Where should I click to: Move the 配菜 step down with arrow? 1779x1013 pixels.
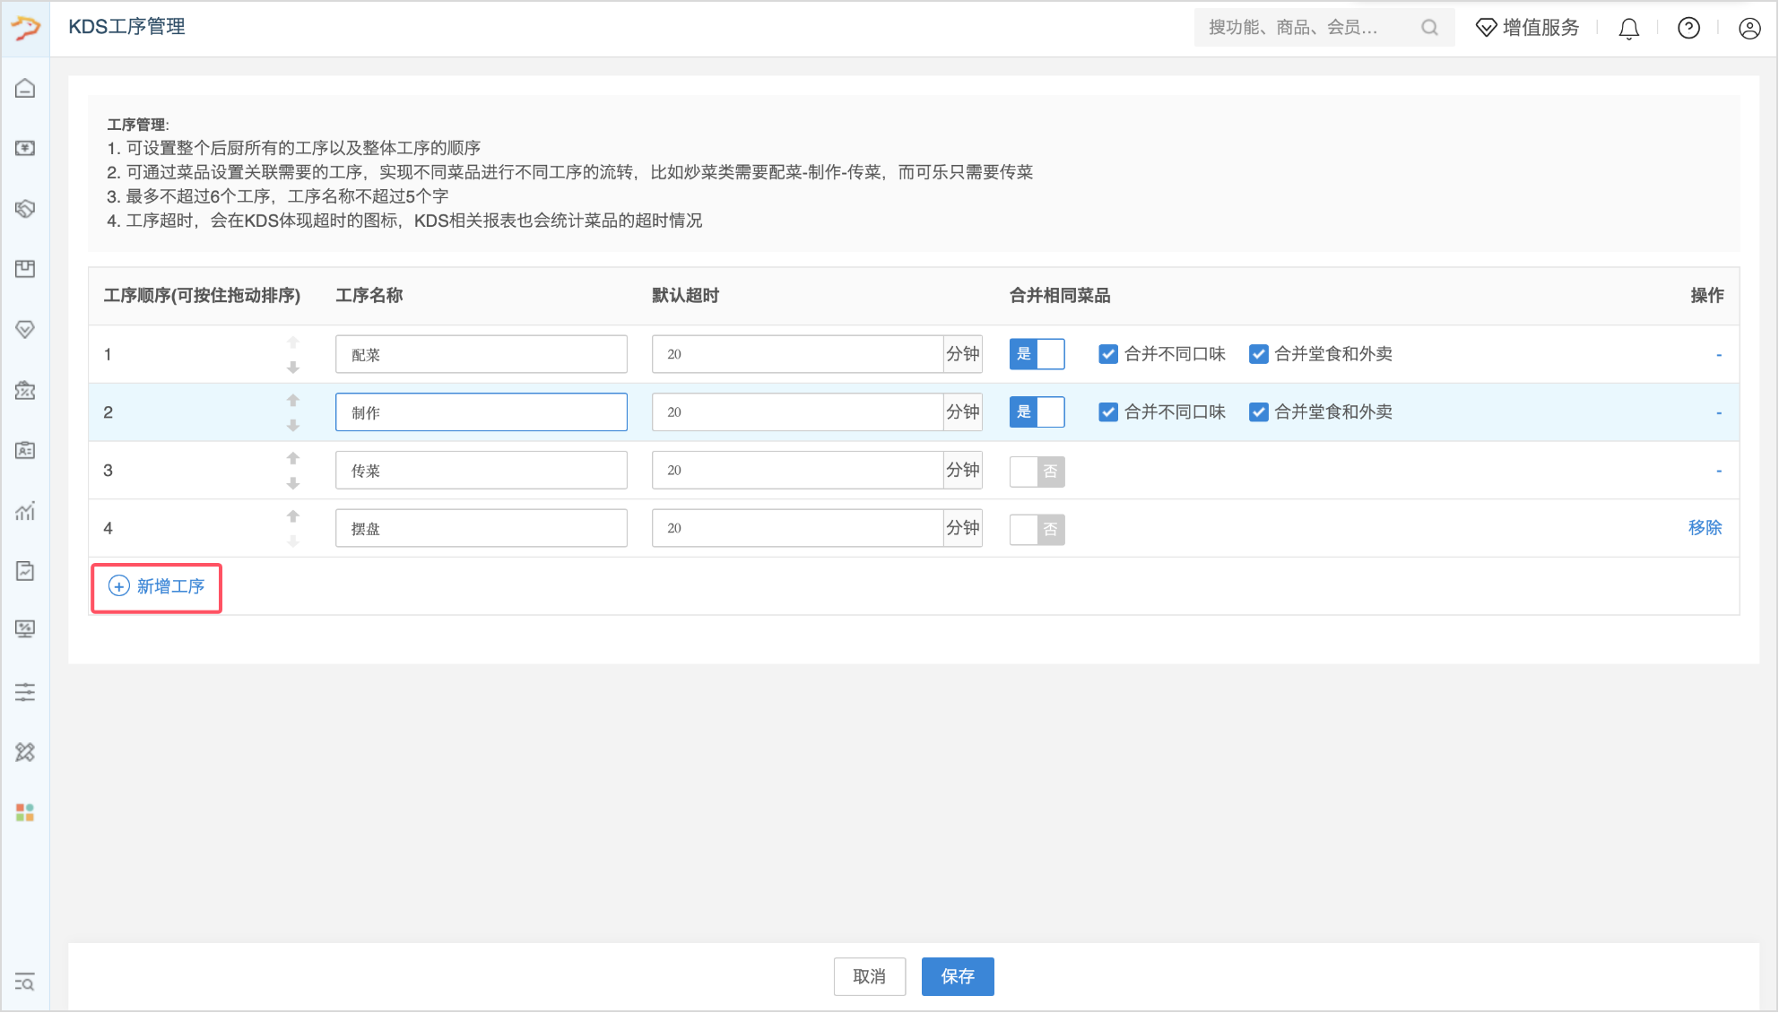(293, 368)
